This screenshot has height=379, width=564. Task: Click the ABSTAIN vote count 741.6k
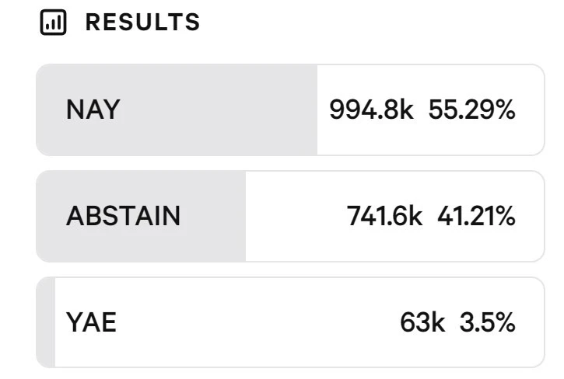pyautogui.click(x=384, y=216)
